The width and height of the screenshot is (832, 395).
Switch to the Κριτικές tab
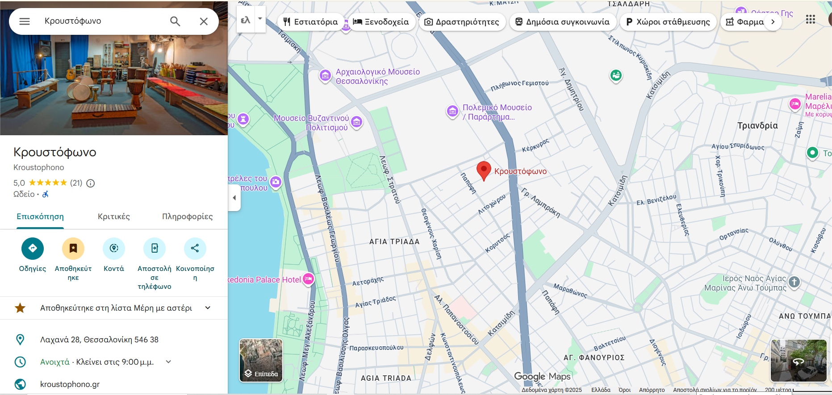(x=114, y=217)
